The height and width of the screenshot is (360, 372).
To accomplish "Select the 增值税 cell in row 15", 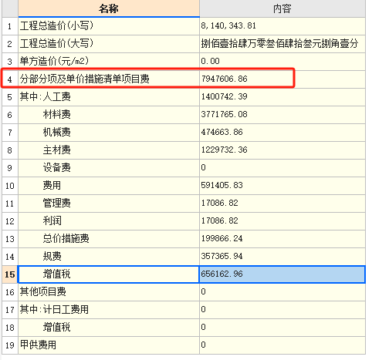I will (109, 274).
